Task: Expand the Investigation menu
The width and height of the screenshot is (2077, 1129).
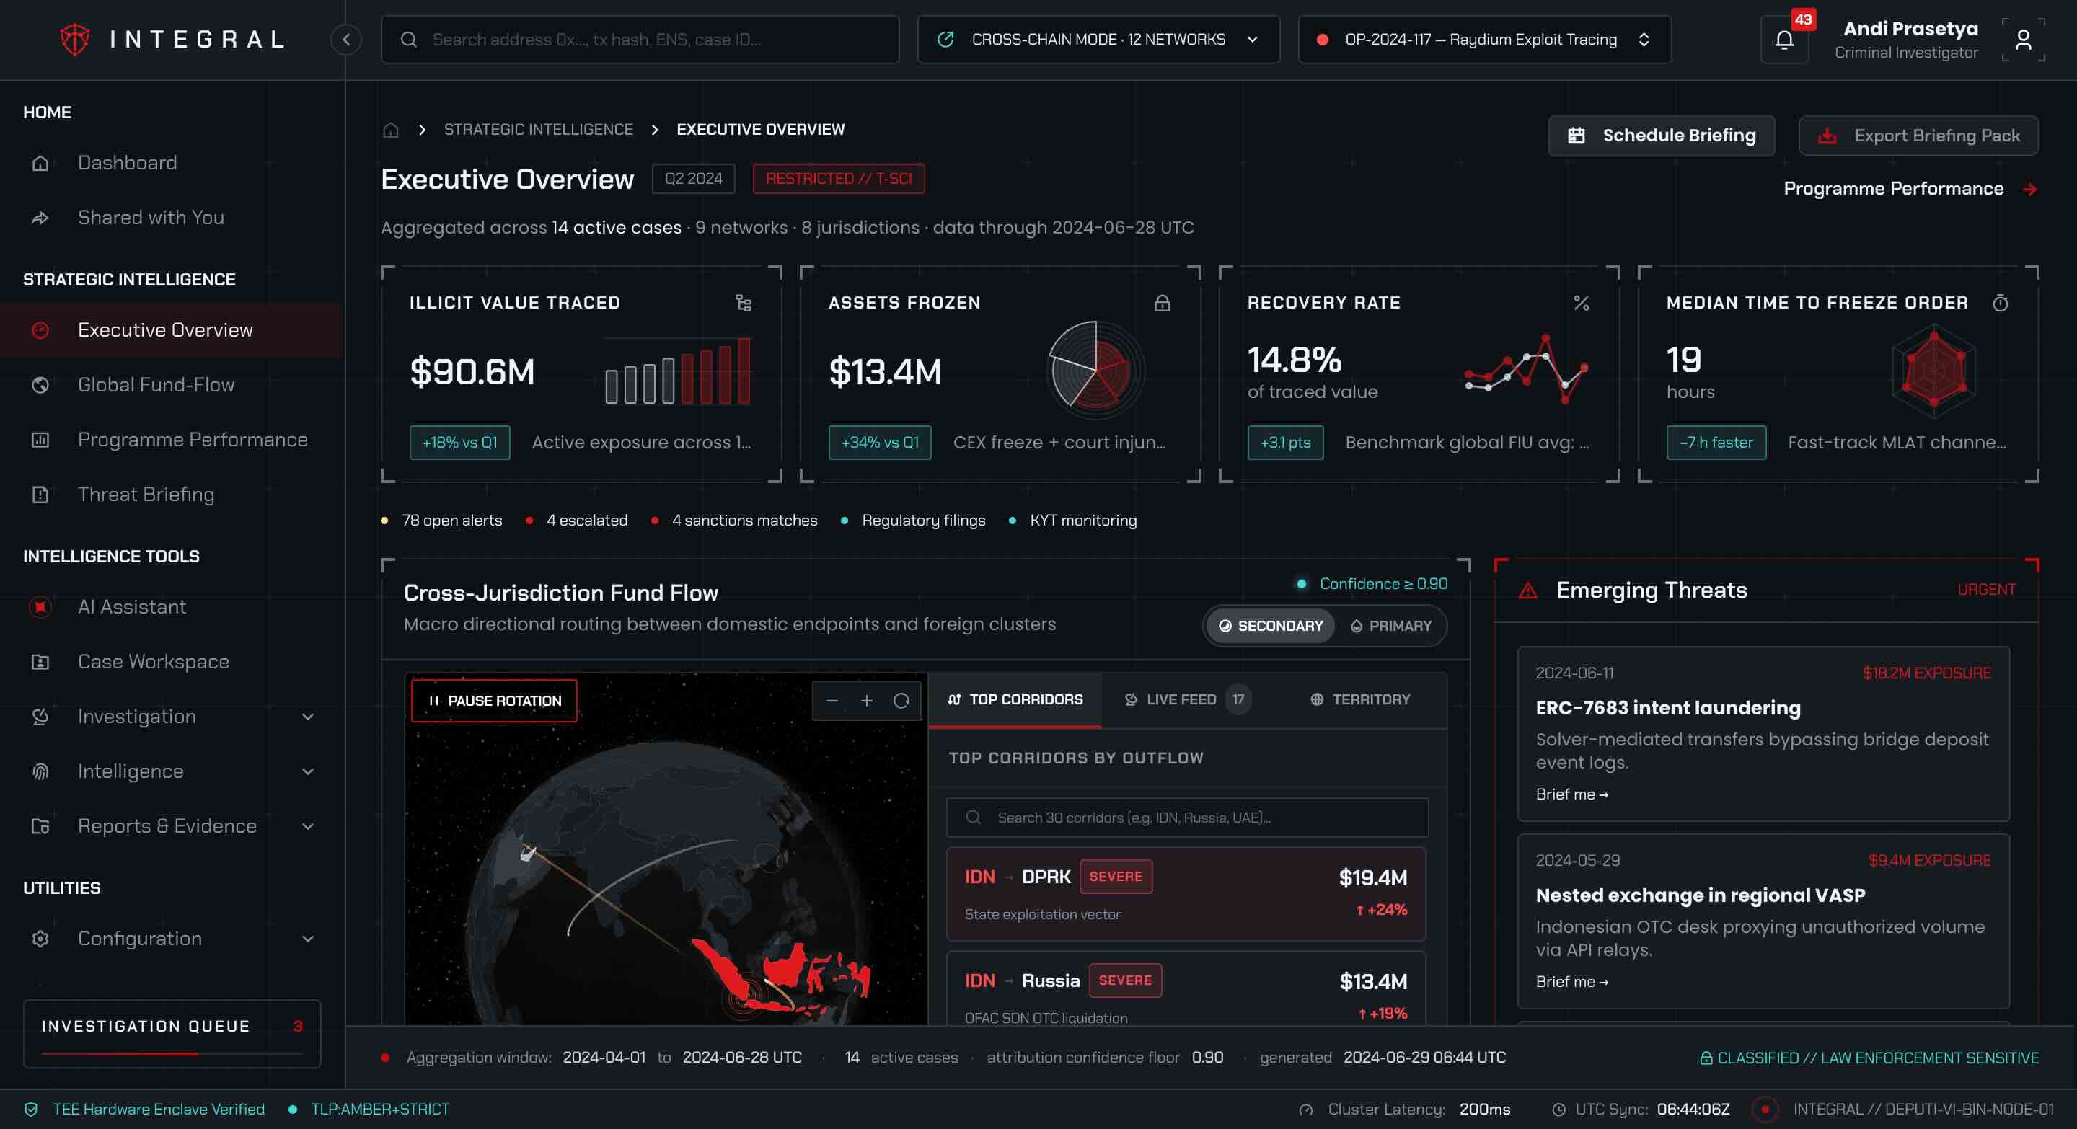Action: 172,717
